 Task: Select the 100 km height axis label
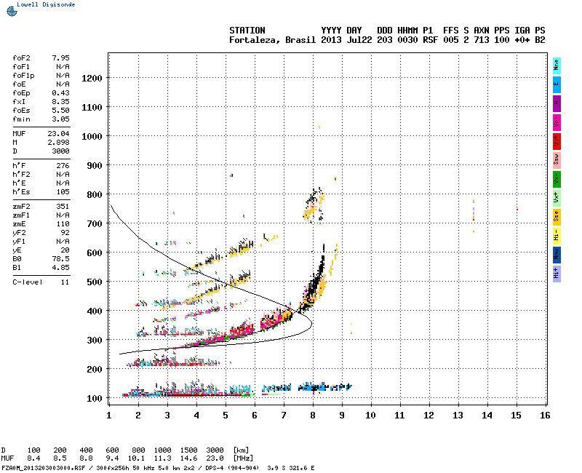(95, 399)
